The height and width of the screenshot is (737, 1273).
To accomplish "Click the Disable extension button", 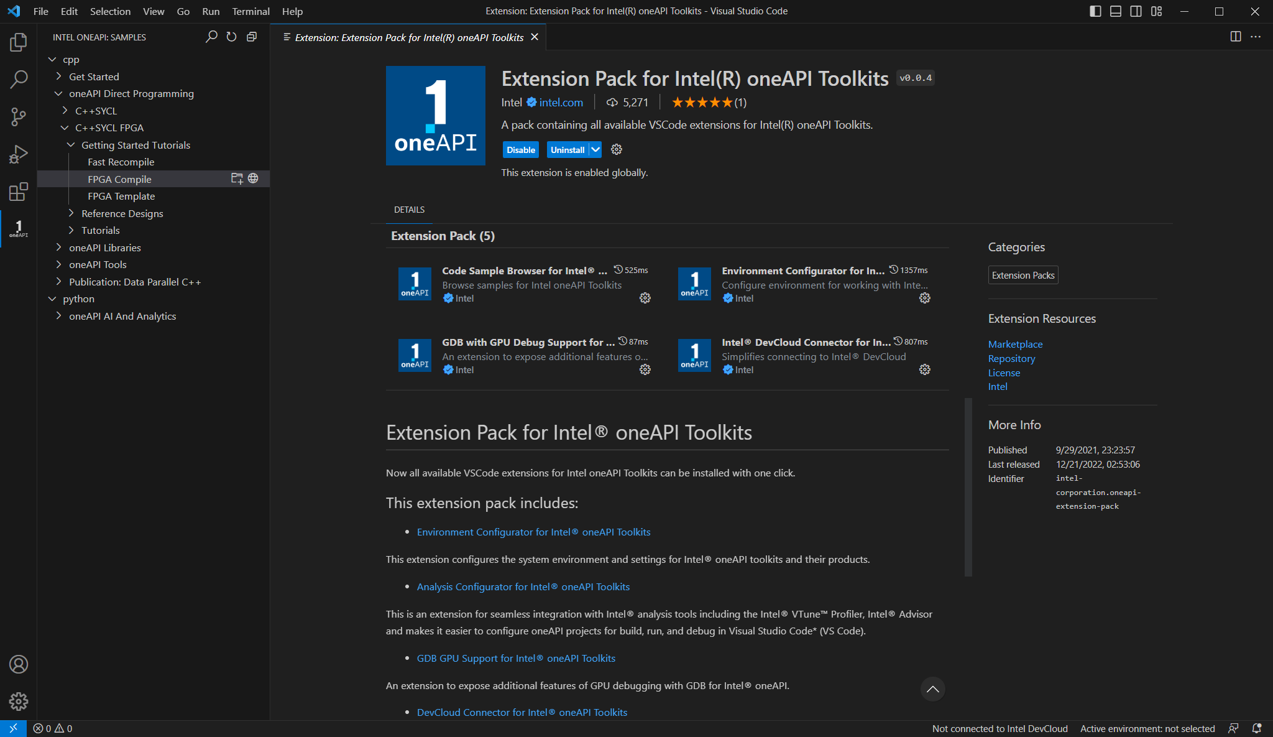I will click(520, 149).
